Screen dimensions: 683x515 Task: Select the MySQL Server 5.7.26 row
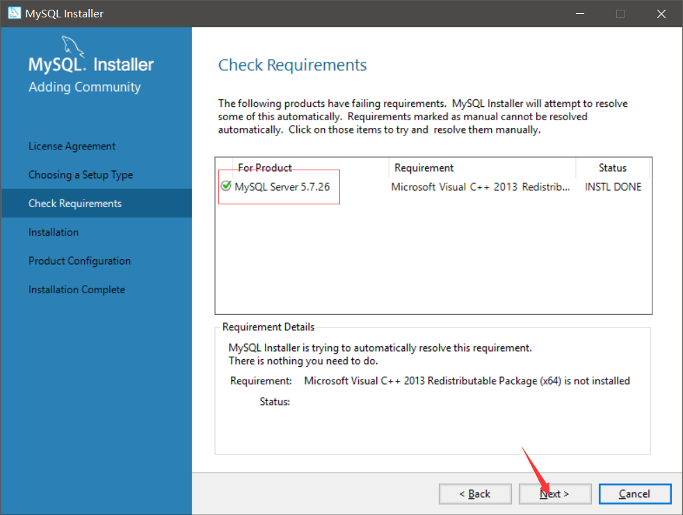point(433,187)
